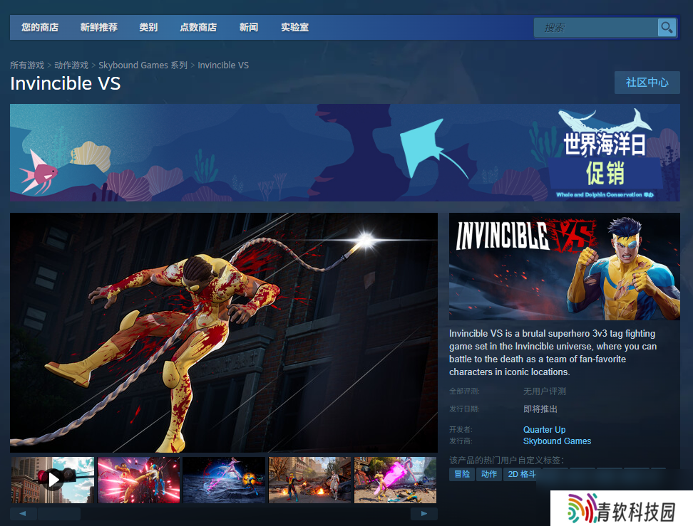Open 类别 menu
The image size is (693, 526).
pos(148,27)
